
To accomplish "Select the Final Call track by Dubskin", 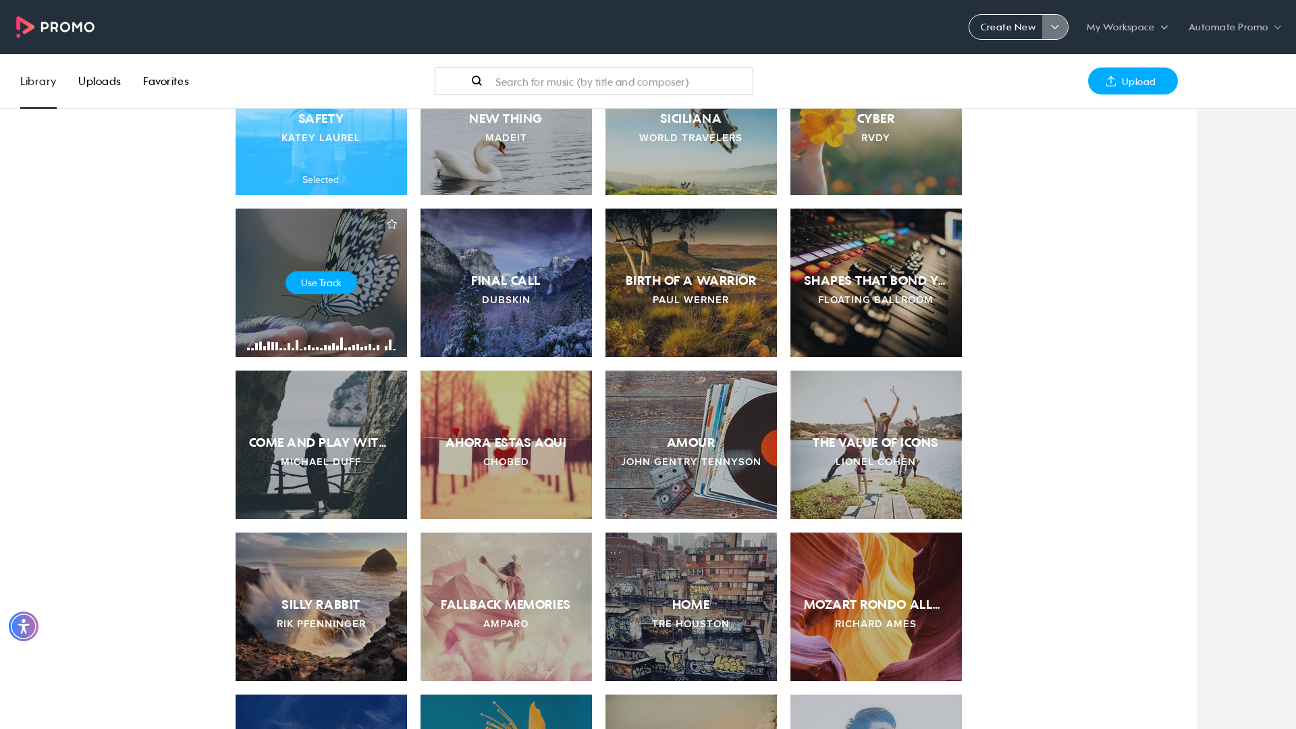I will [x=506, y=283].
